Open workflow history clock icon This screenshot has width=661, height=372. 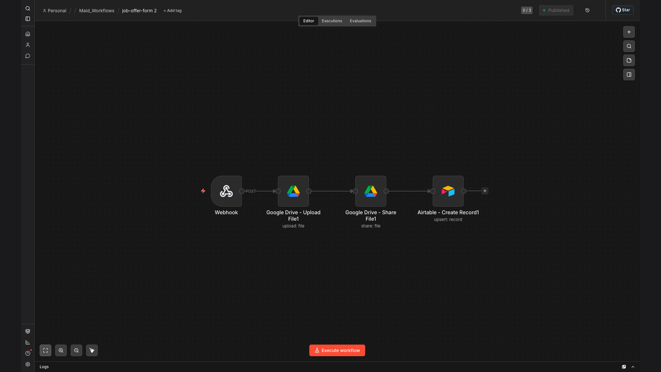click(587, 10)
